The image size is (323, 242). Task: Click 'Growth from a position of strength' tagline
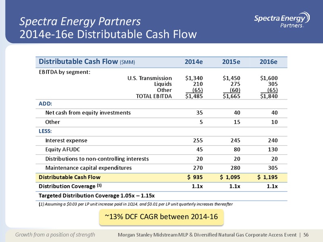pos(55,235)
